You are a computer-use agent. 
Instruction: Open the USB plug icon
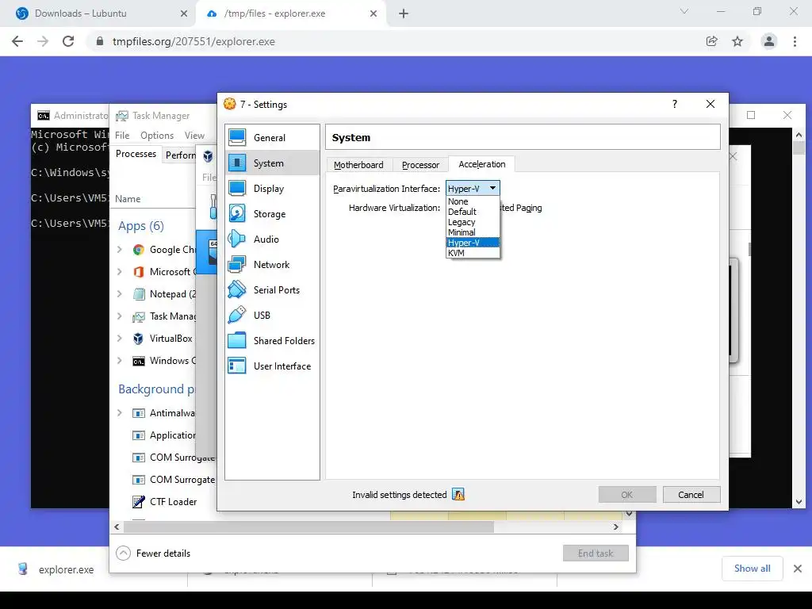[237, 315]
